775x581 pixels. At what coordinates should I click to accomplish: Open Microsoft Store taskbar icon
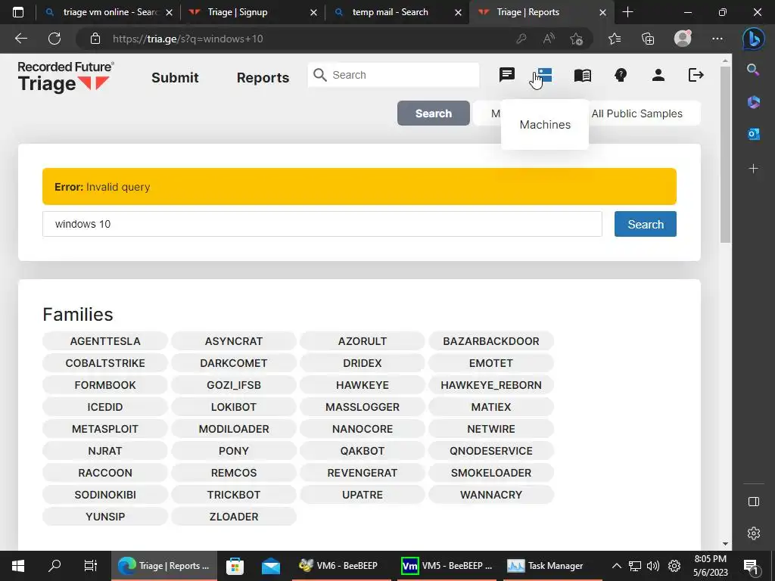pyautogui.click(x=235, y=566)
